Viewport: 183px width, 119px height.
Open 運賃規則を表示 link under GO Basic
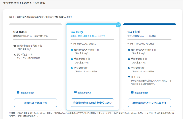(x=27, y=92)
